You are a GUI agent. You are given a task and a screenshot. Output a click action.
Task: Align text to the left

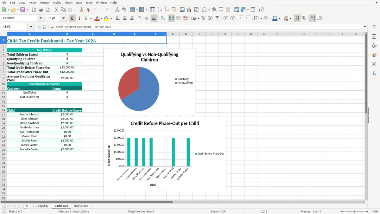click(118, 18)
